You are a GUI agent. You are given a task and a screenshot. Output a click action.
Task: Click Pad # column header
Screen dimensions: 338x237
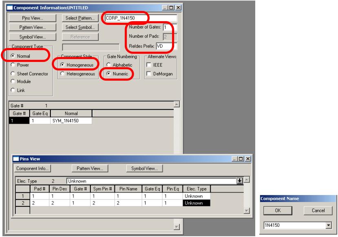point(40,189)
